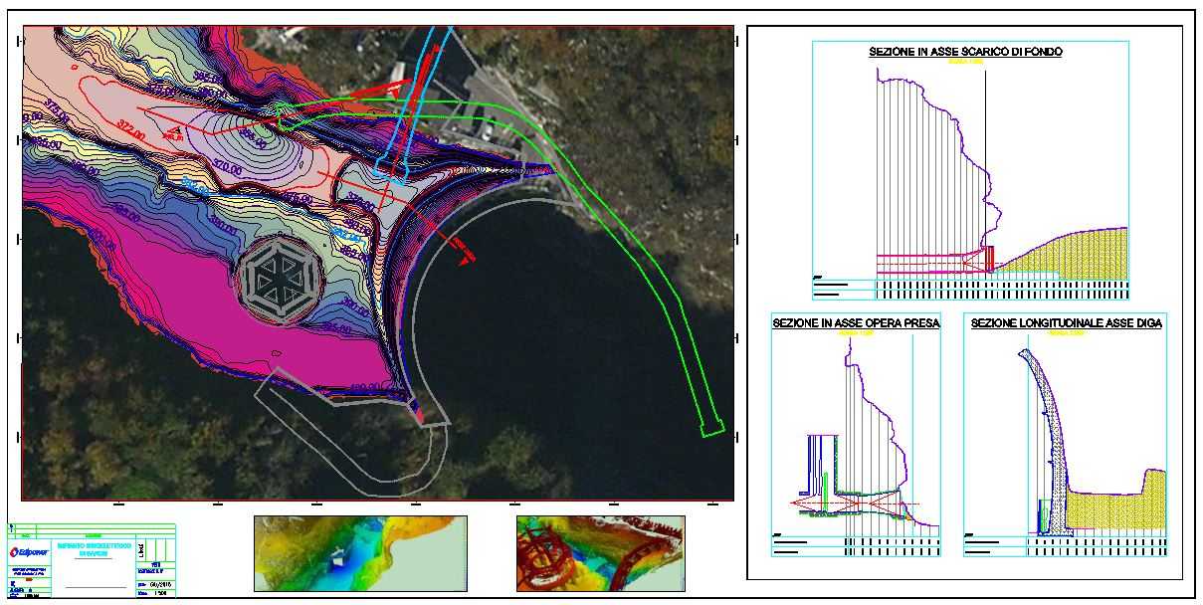The height and width of the screenshot is (605, 1203).
Task: Click the Edipower logo in the title block
Action: pos(29,552)
